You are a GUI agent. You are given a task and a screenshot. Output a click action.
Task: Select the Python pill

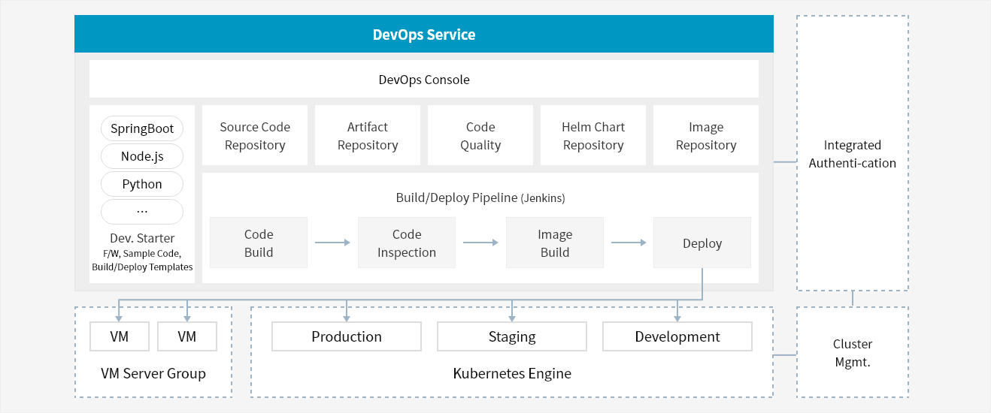(x=142, y=184)
